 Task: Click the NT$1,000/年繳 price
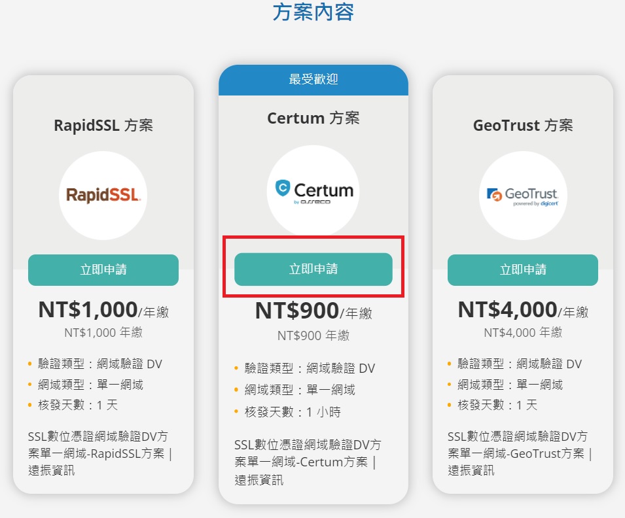pyautogui.click(x=103, y=310)
